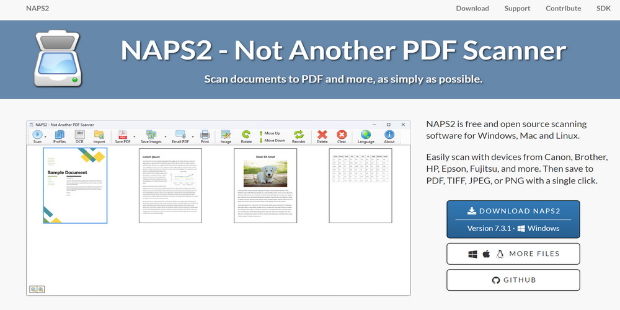This screenshot has height=310, width=620.
Task: Click the Scan toolbar icon
Action: 37,136
